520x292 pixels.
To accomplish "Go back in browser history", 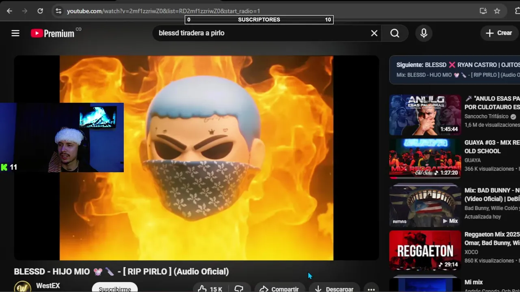I will (9, 11).
